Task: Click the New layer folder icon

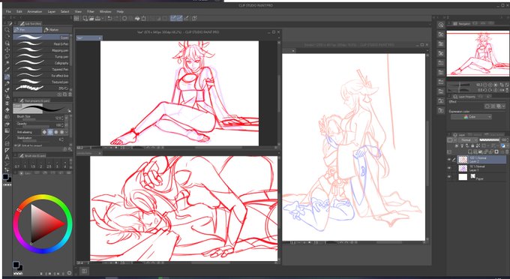Action: tap(481, 151)
